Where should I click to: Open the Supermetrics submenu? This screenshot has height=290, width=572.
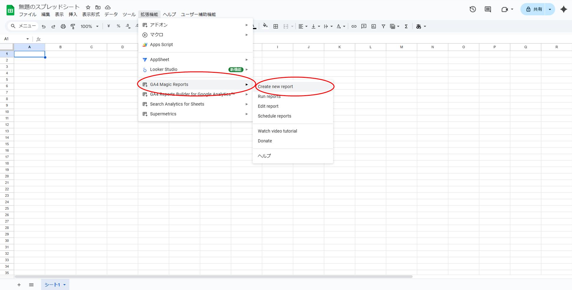tap(195, 114)
